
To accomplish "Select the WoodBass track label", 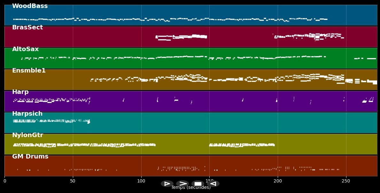I will 30,6.
